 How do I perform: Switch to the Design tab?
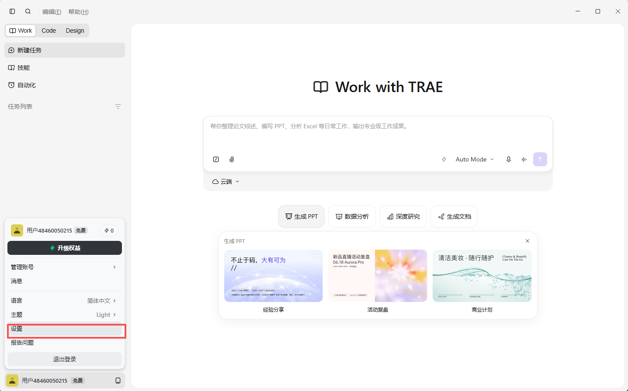tap(75, 31)
